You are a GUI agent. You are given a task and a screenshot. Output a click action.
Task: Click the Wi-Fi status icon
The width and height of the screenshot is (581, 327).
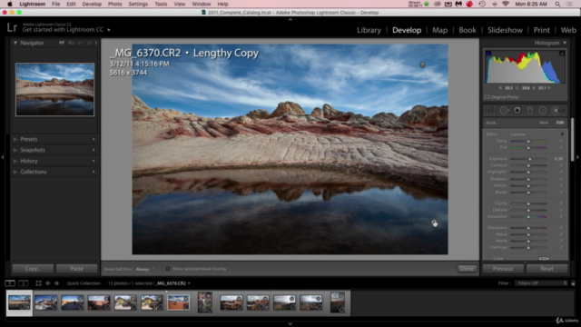click(506, 4)
